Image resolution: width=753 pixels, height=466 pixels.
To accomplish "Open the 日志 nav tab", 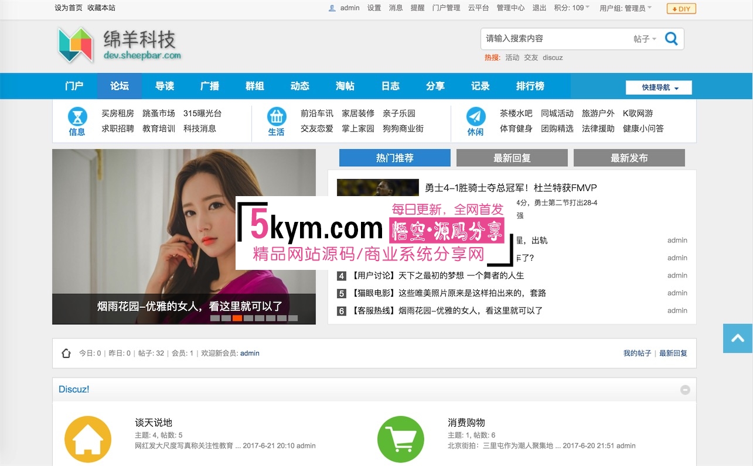I will [x=390, y=86].
